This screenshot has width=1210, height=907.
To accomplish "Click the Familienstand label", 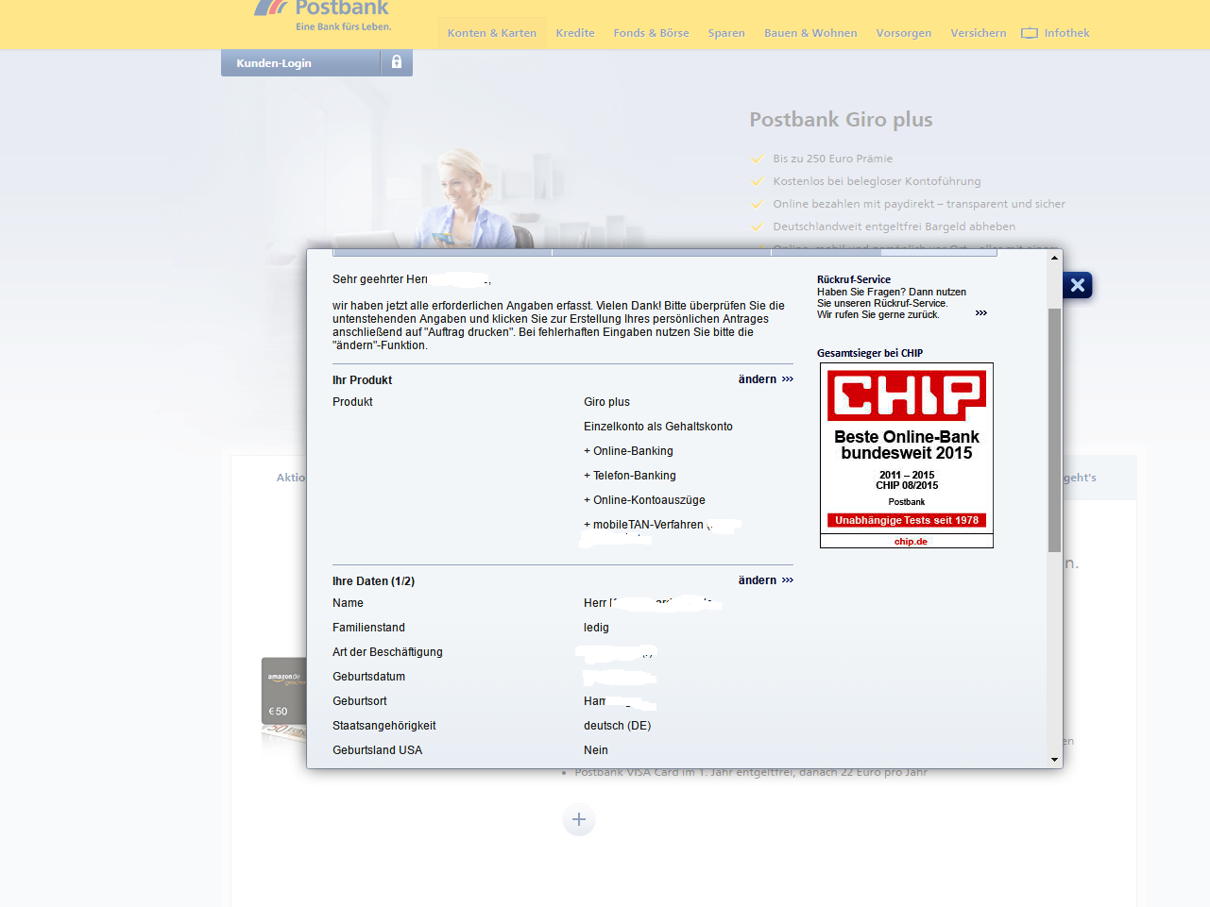I will [368, 628].
